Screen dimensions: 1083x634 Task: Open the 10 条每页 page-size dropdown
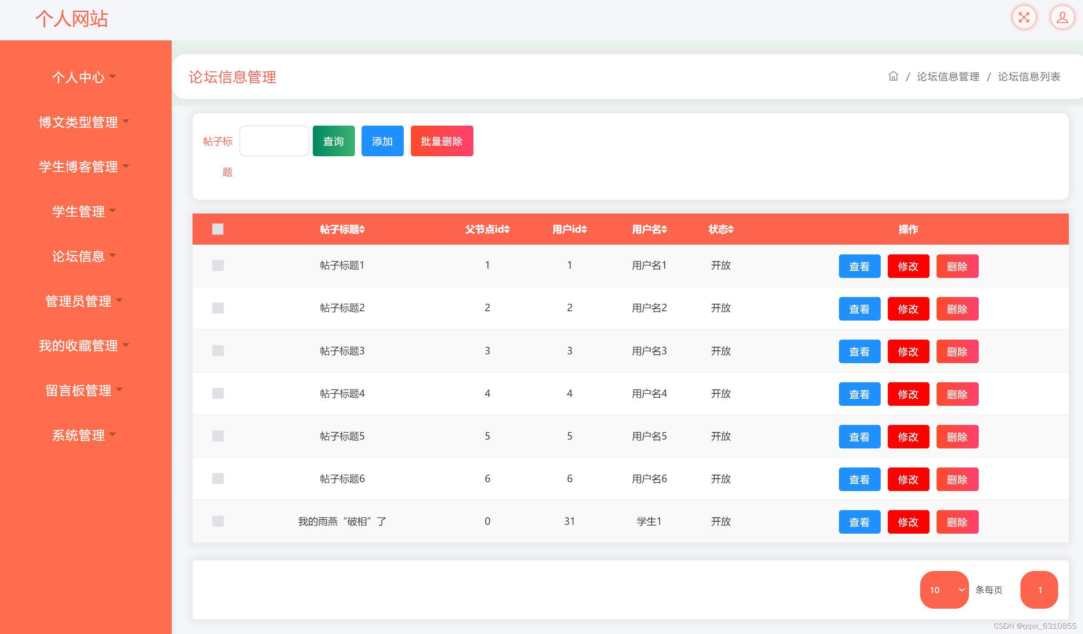(944, 590)
